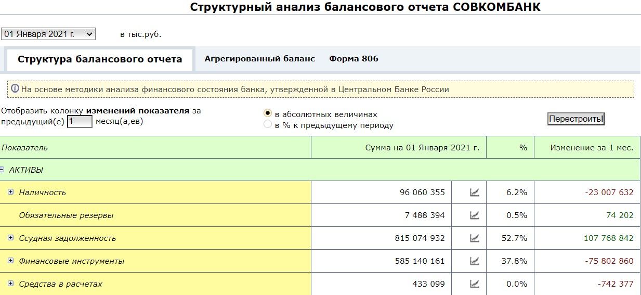
Task: Click the change value -23 007 632
Action: tap(609, 193)
